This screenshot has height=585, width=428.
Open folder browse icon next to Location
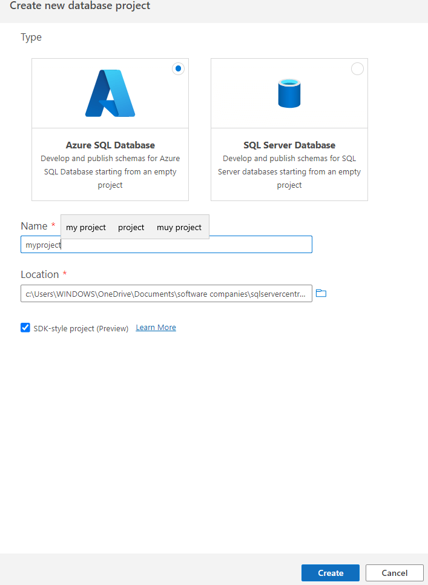(321, 293)
